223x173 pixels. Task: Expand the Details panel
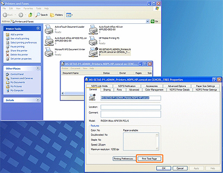point(38,100)
